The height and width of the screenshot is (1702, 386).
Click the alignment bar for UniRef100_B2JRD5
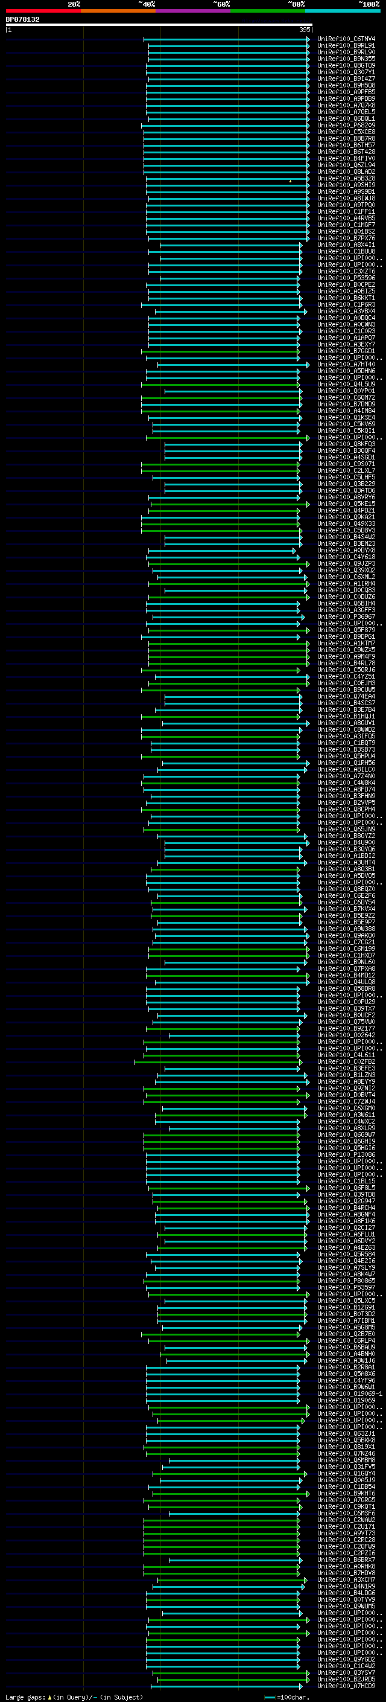click(233, 1679)
